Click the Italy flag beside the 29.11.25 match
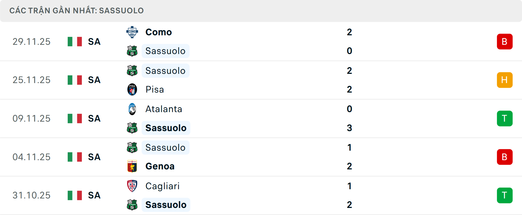522x215 pixels. click(75, 42)
